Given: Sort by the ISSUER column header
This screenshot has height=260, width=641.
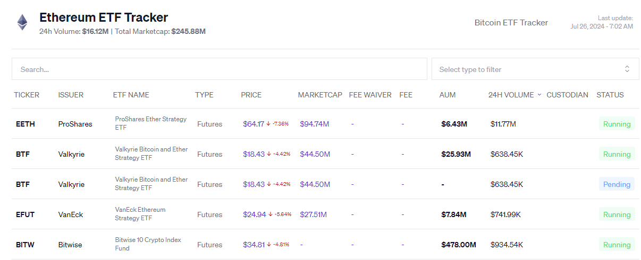Looking at the screenshot, I should pos(71,95).
